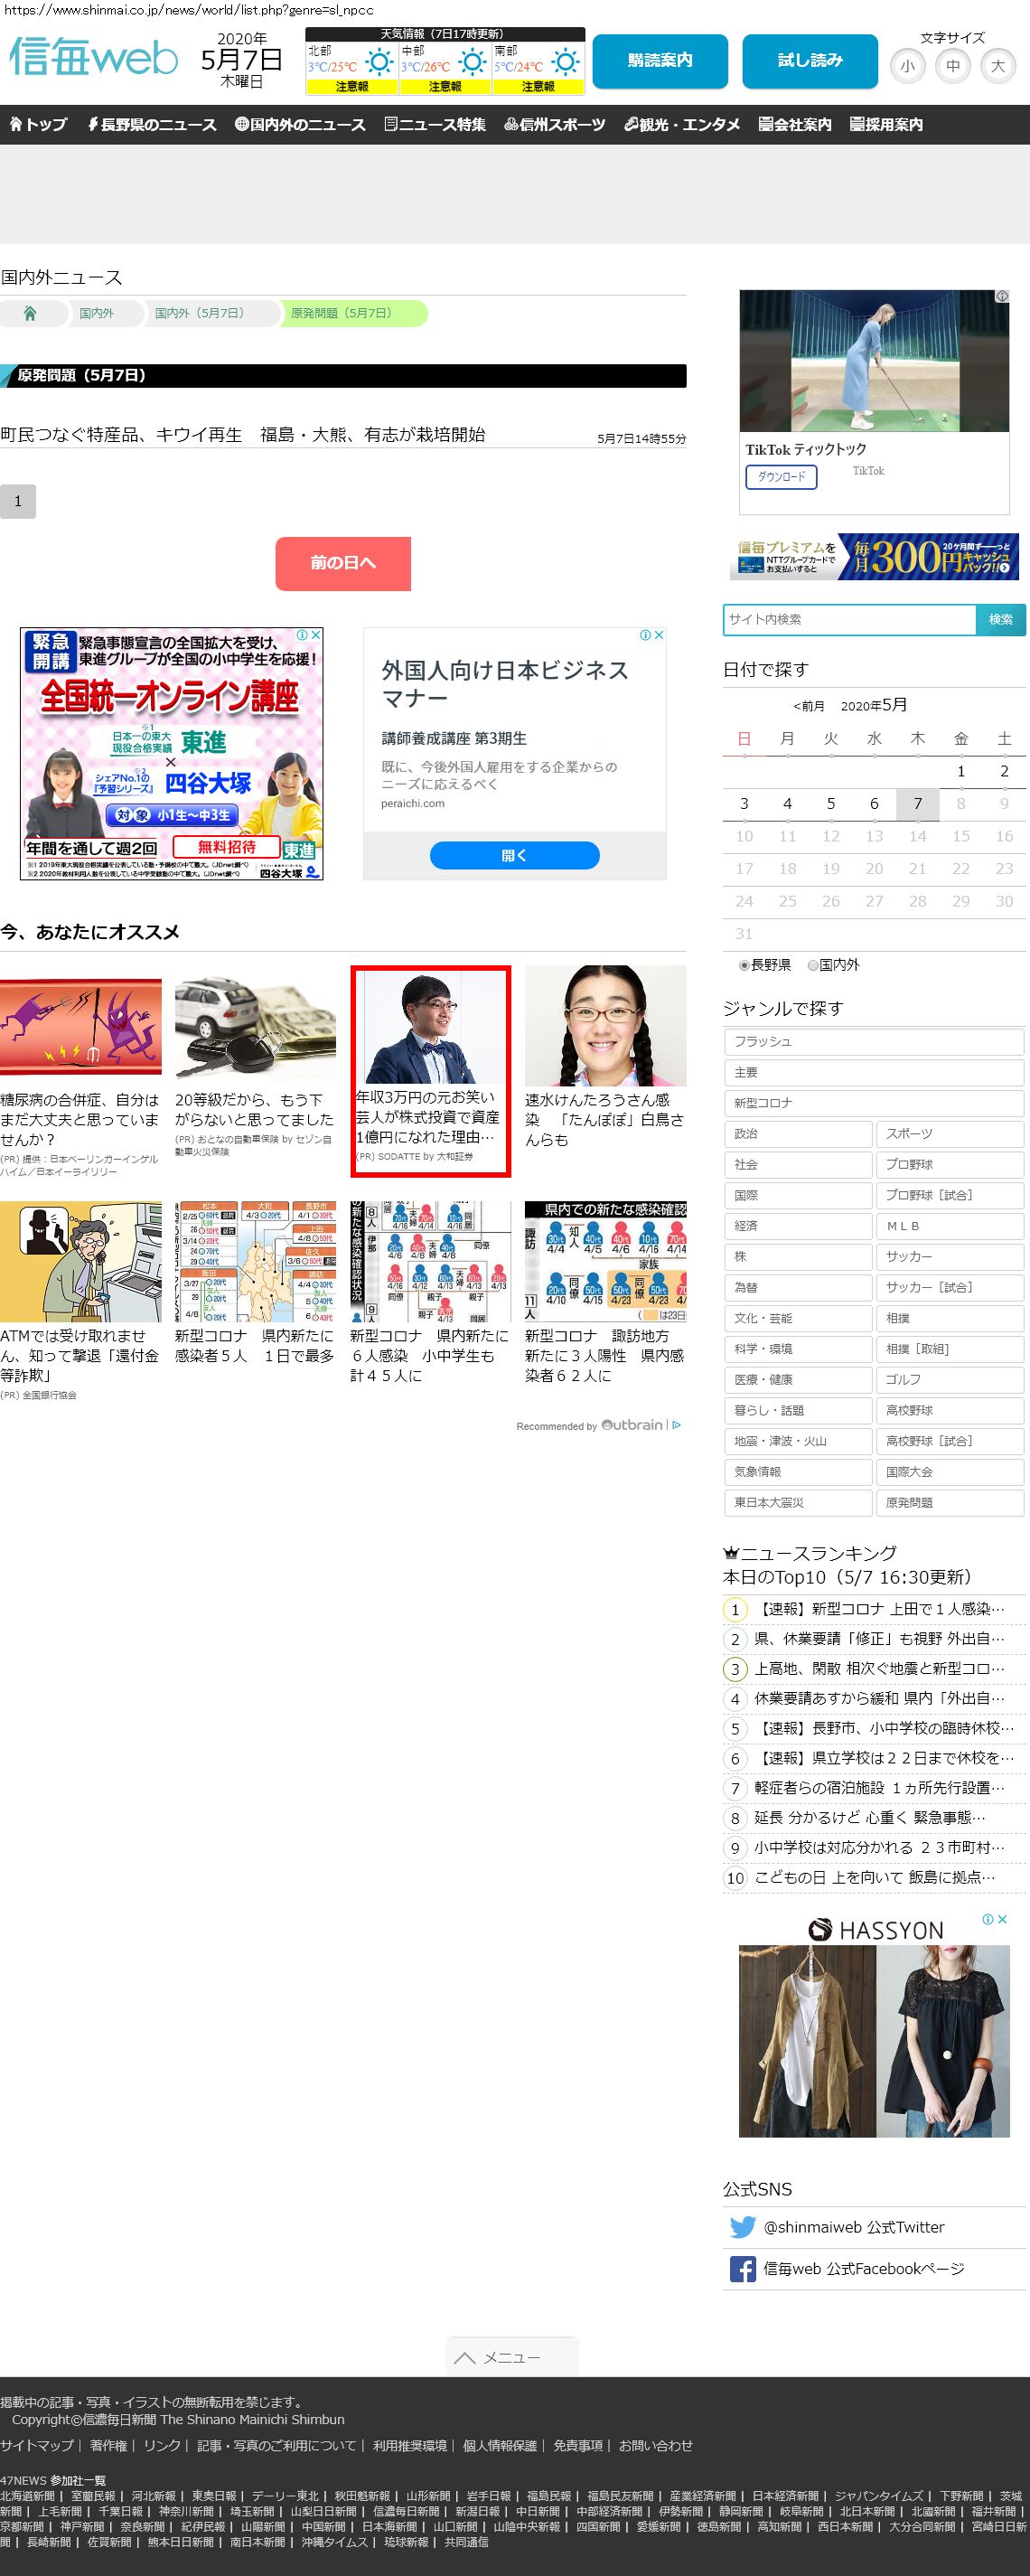Viewport: 1030px width, 2576px height.
Task: Open the 新型コロナ genre link
Action: (873, 1102)
